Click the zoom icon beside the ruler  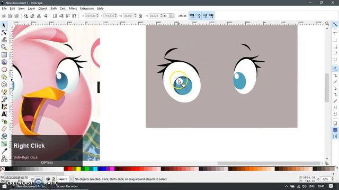327,23
